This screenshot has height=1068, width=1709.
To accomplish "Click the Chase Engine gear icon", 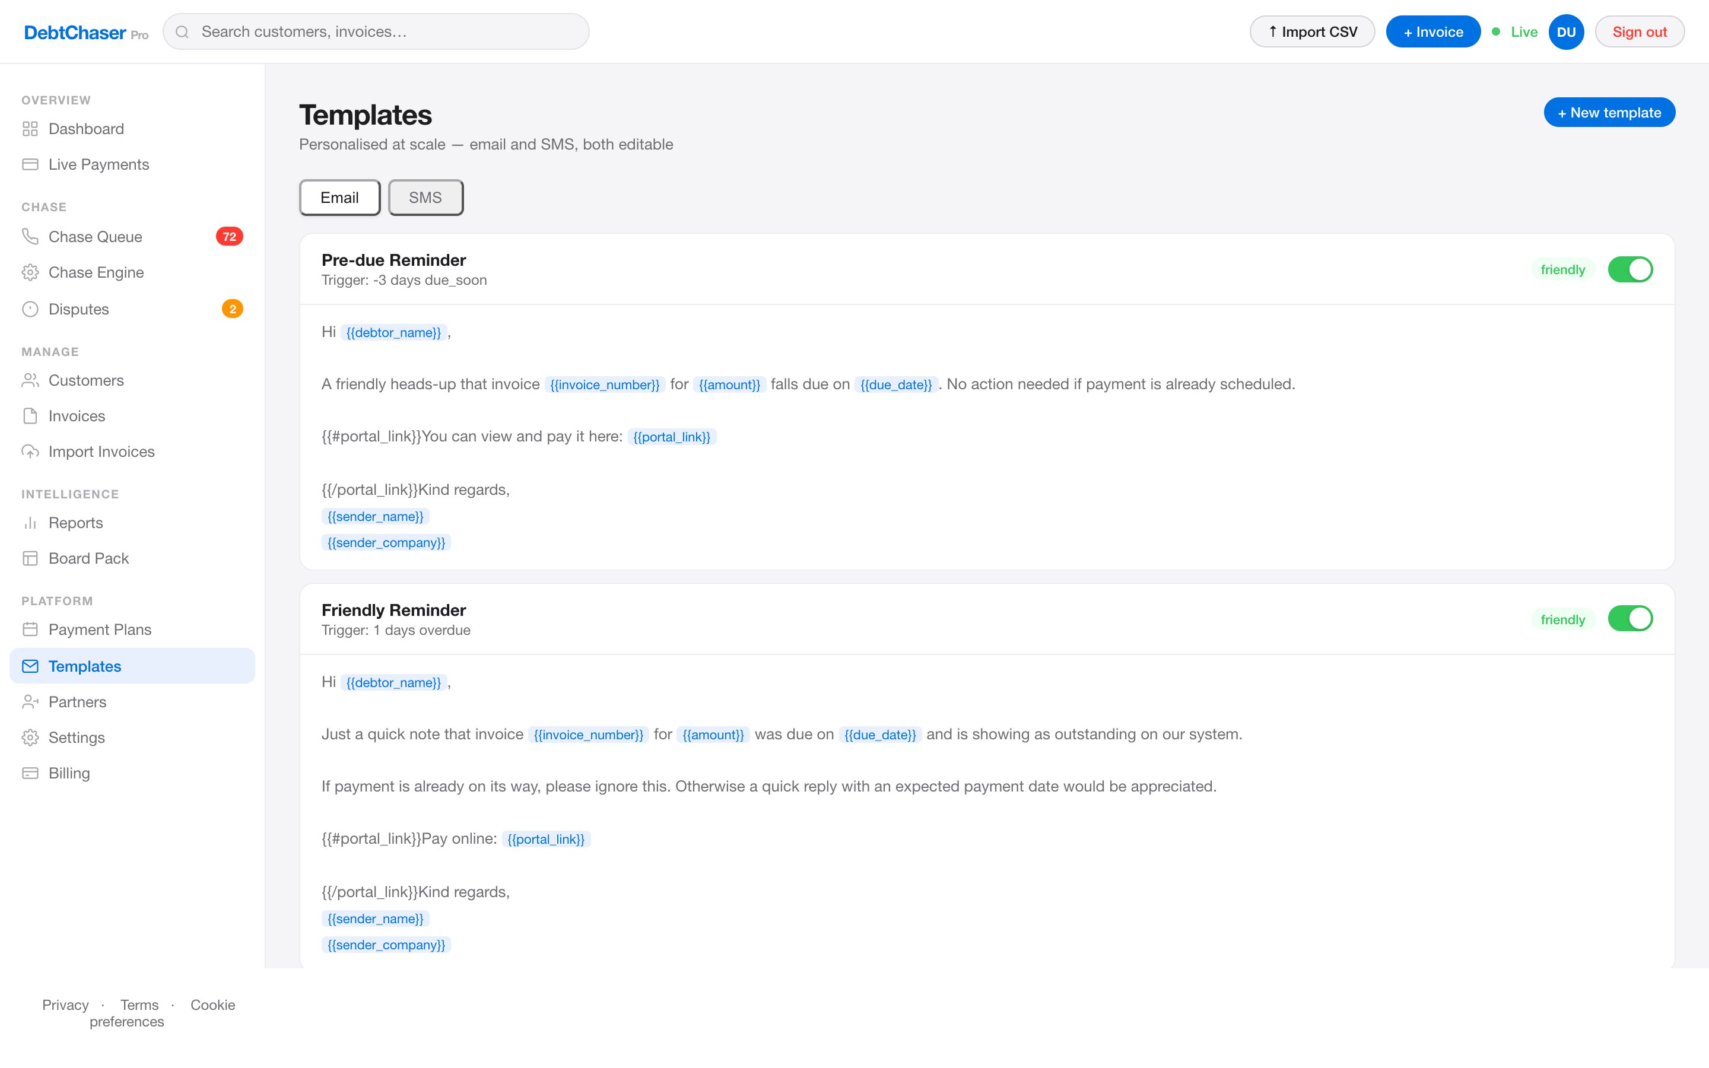I will [30, 273].
